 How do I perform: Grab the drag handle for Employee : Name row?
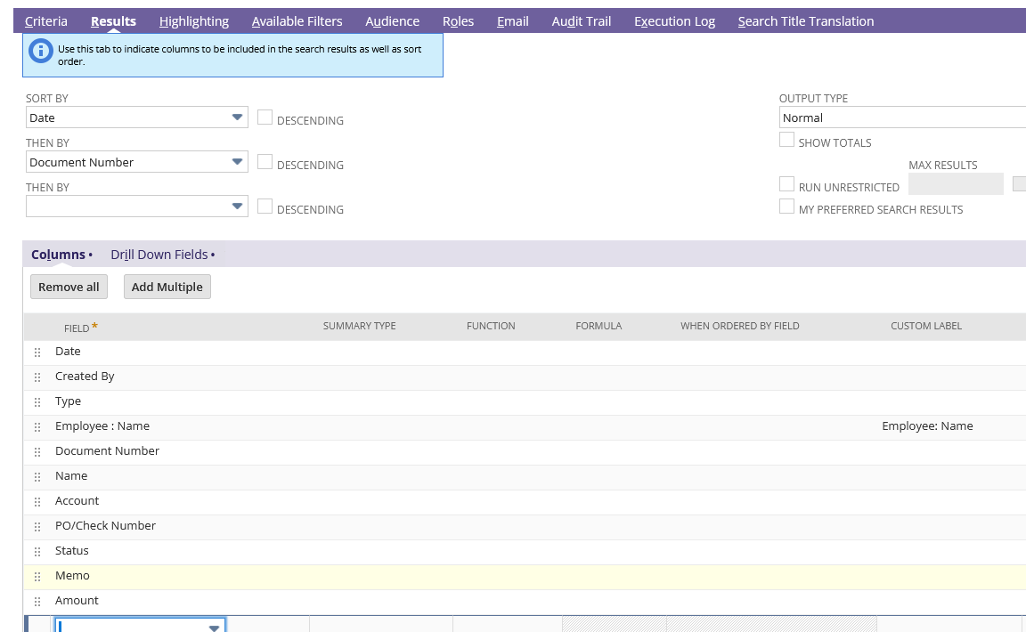(x=37, y=426)
